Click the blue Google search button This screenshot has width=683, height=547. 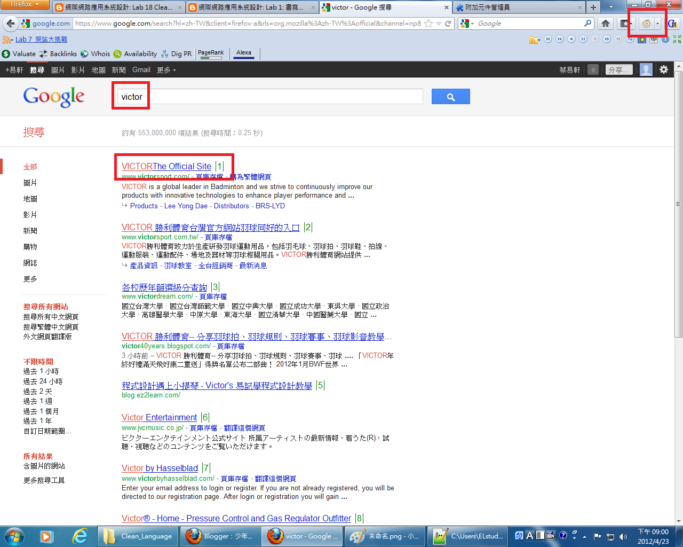[x=450, y=97]
